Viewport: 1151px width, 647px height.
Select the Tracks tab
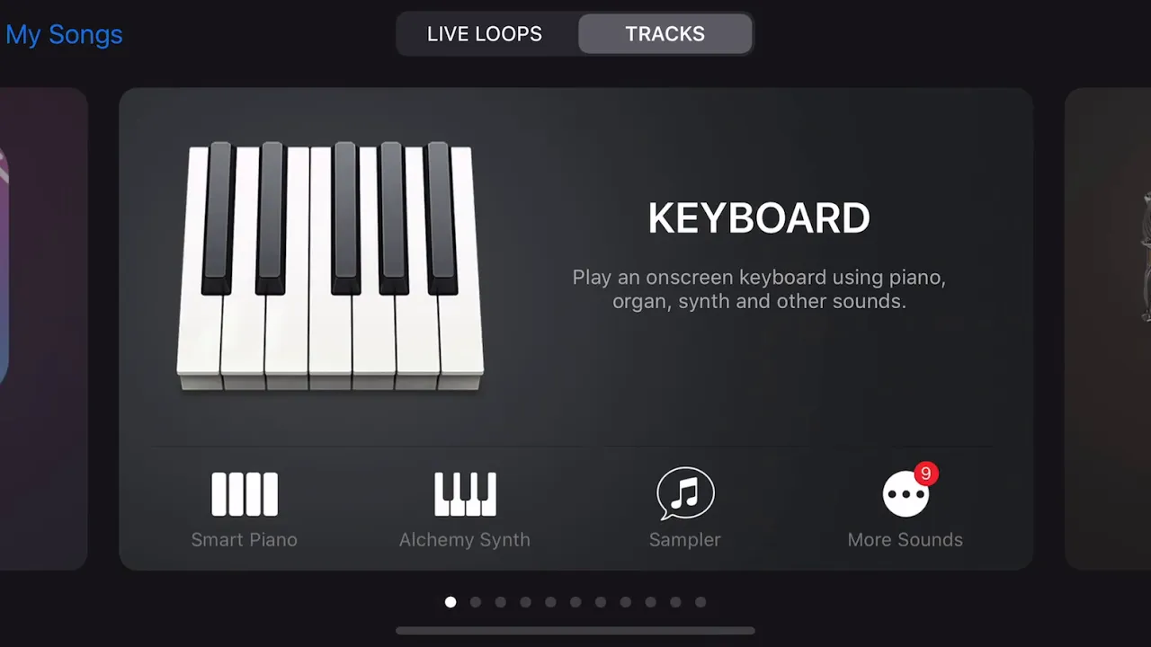point(665,34)
